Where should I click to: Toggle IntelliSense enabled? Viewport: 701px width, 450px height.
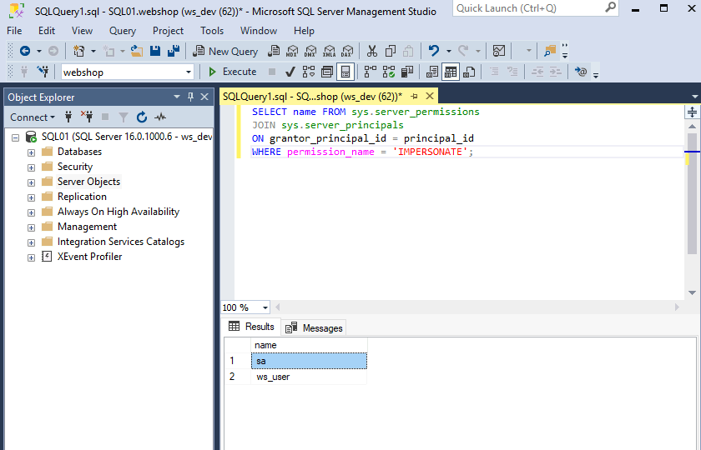click(x=345, y=72)
